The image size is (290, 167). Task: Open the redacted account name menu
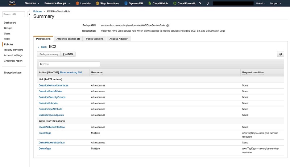click(233, 3)
